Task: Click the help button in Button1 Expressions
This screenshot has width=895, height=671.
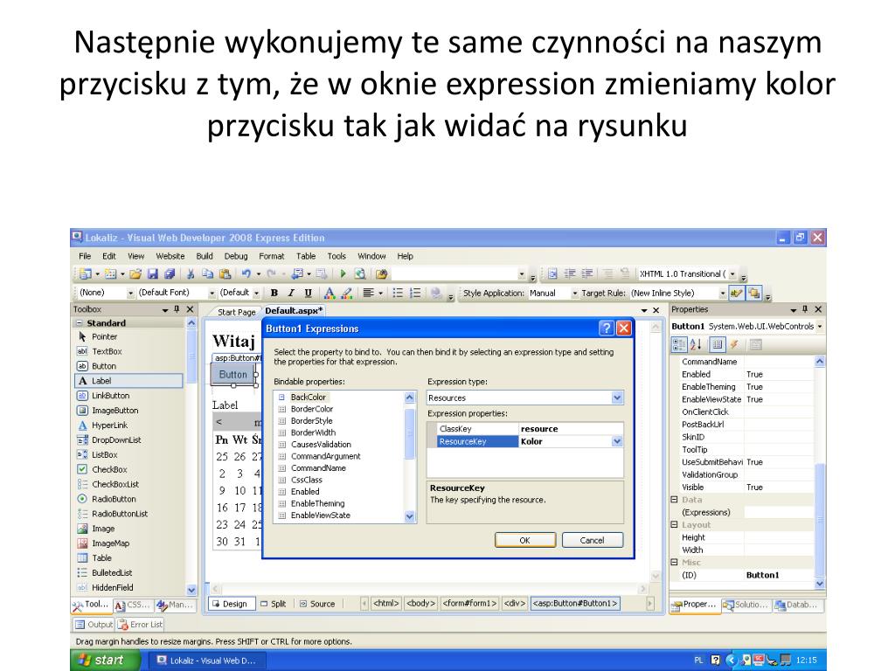Action: click(607, 329)
